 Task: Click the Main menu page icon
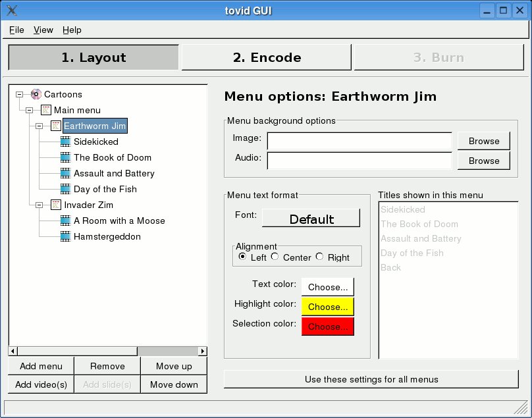tap(46, 110)
